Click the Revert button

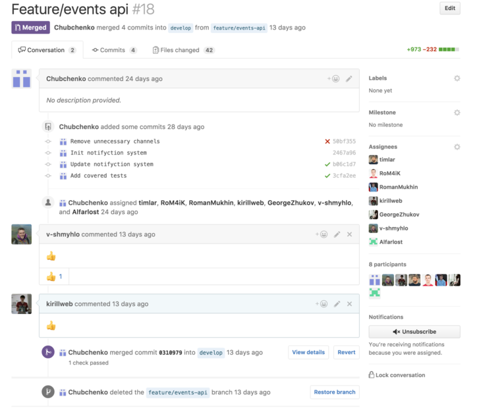(346, 352)
